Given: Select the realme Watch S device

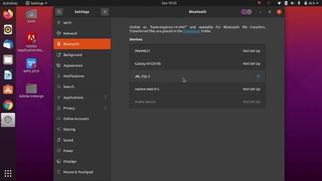Looking at the screenshot, I should point(197,89).
